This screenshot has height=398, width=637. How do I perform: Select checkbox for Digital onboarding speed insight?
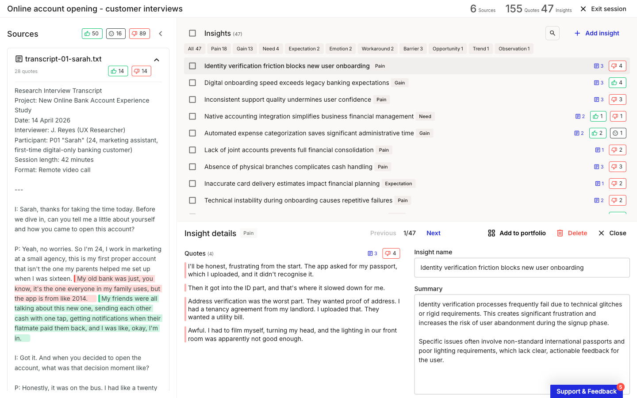point(192,83)
